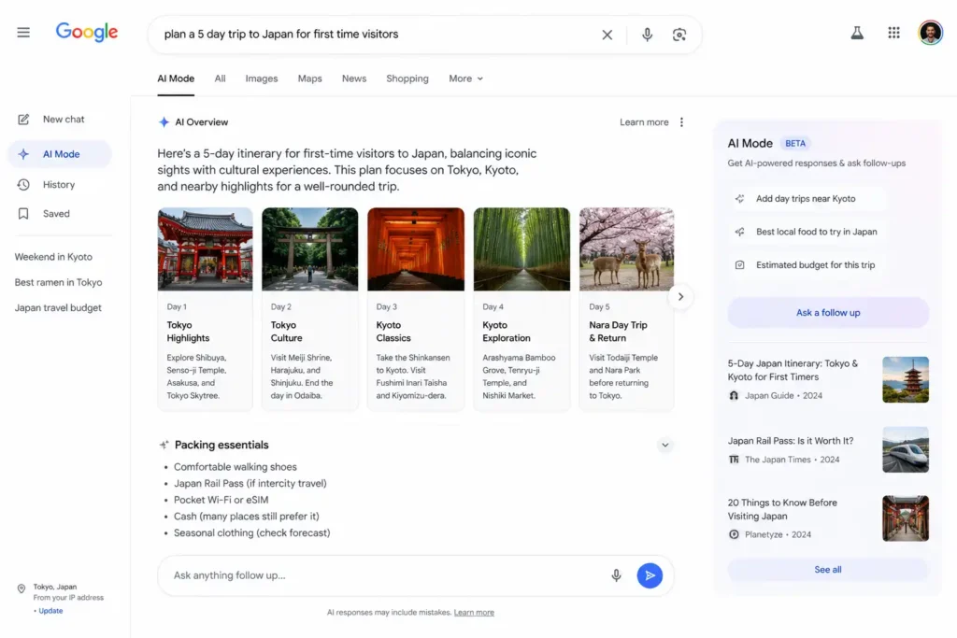
Task: Open the account profile avatar
Action: click(930, 33)
